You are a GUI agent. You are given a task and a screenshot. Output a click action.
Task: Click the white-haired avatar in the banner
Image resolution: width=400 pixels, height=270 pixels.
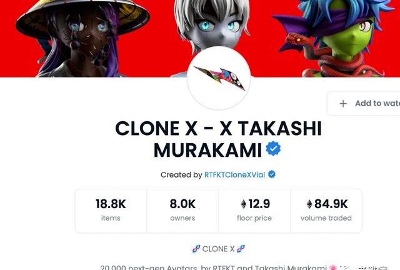click(213, 26)
